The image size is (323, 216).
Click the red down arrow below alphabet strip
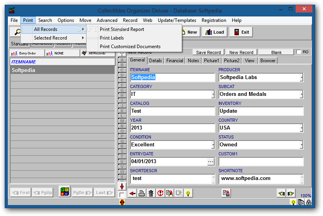click(122, 187)
